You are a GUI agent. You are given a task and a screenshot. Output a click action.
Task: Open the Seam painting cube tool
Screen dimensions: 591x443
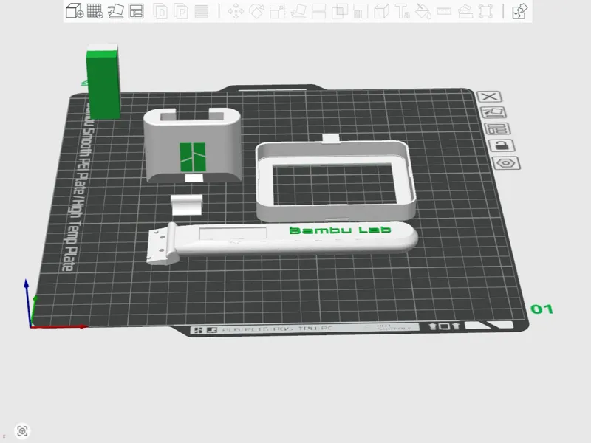[381, 11]
